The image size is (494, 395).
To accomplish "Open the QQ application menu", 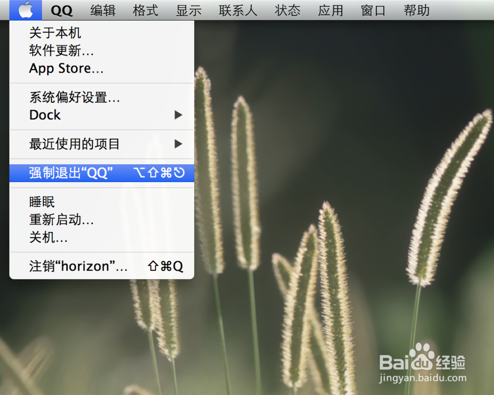I will 62,10.
